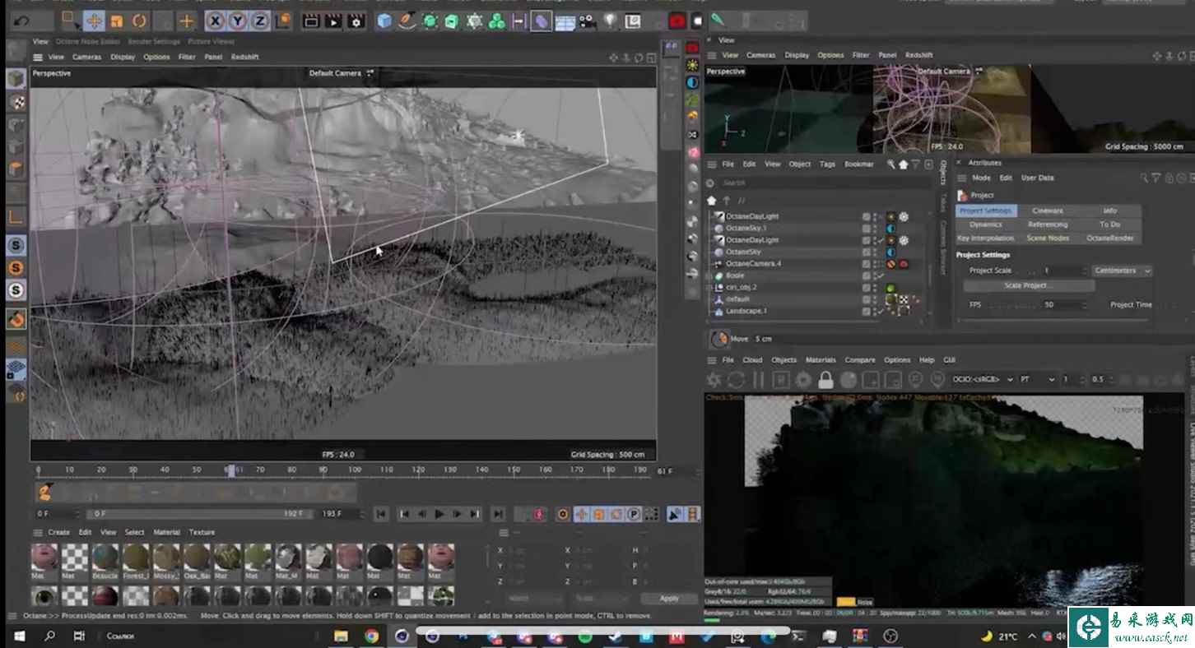The height and width of the screenshot is (648, 1195).
Task: Jump to the animation end
Action: [x=498, y=514]
